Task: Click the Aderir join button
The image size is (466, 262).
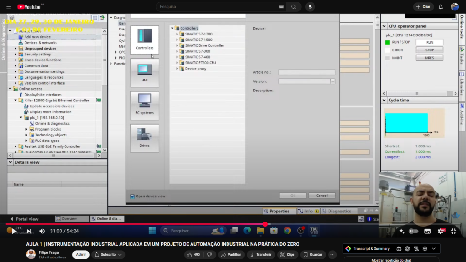Action: point(81,255)
